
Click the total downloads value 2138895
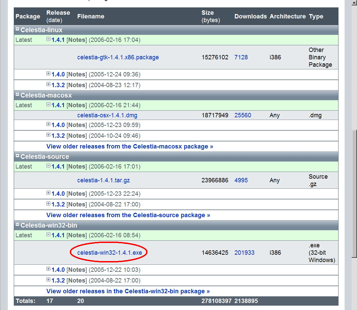point(246,301)
